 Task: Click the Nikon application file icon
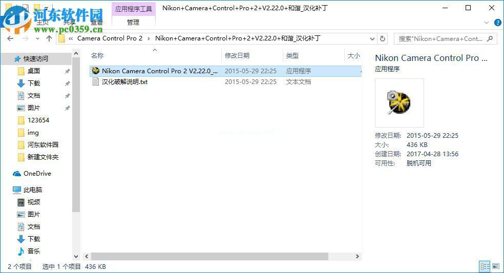[95, 70]
